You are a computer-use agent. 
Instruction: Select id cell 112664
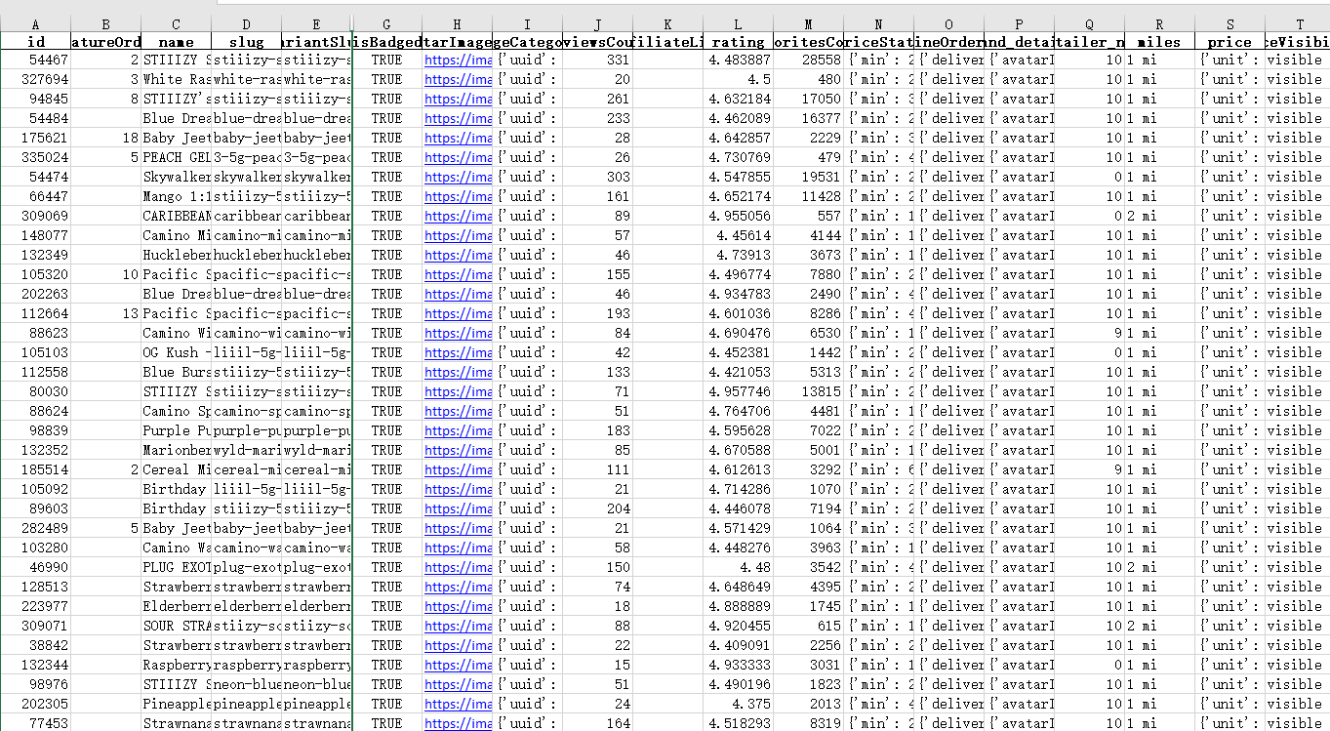pos(36,313)
